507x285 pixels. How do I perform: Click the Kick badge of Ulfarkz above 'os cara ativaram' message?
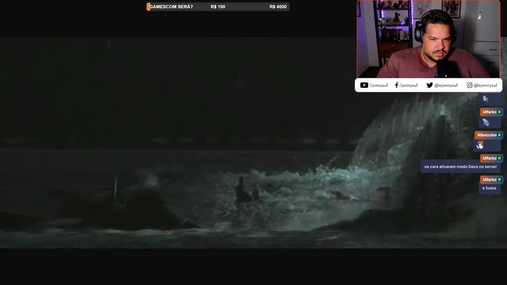click(x=499, y=158)
